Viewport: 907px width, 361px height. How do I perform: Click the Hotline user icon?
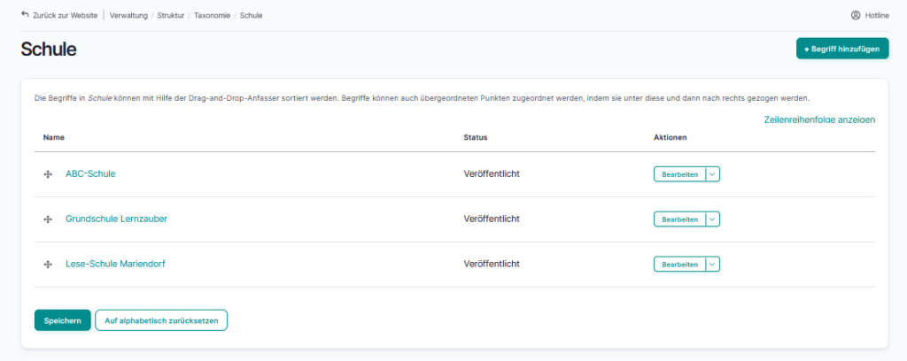tap(855, 15)
